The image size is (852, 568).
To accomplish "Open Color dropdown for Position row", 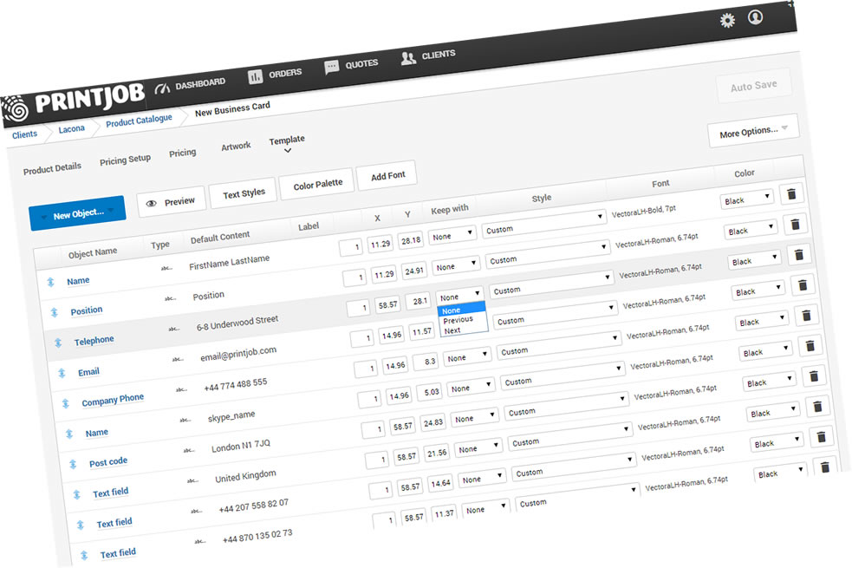I will [751, 230].
